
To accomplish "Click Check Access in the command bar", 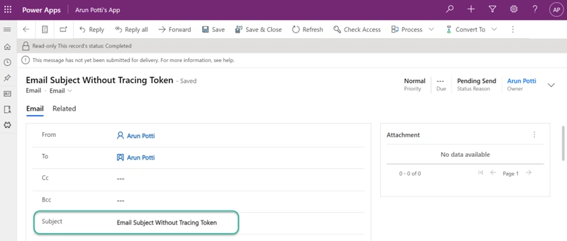I will 357,29.
